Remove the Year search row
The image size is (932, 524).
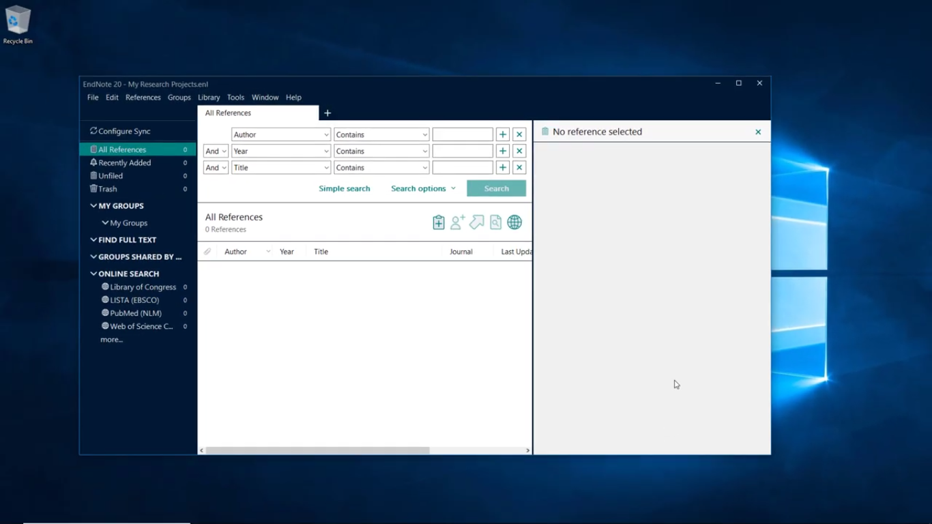tap(519, 151)
